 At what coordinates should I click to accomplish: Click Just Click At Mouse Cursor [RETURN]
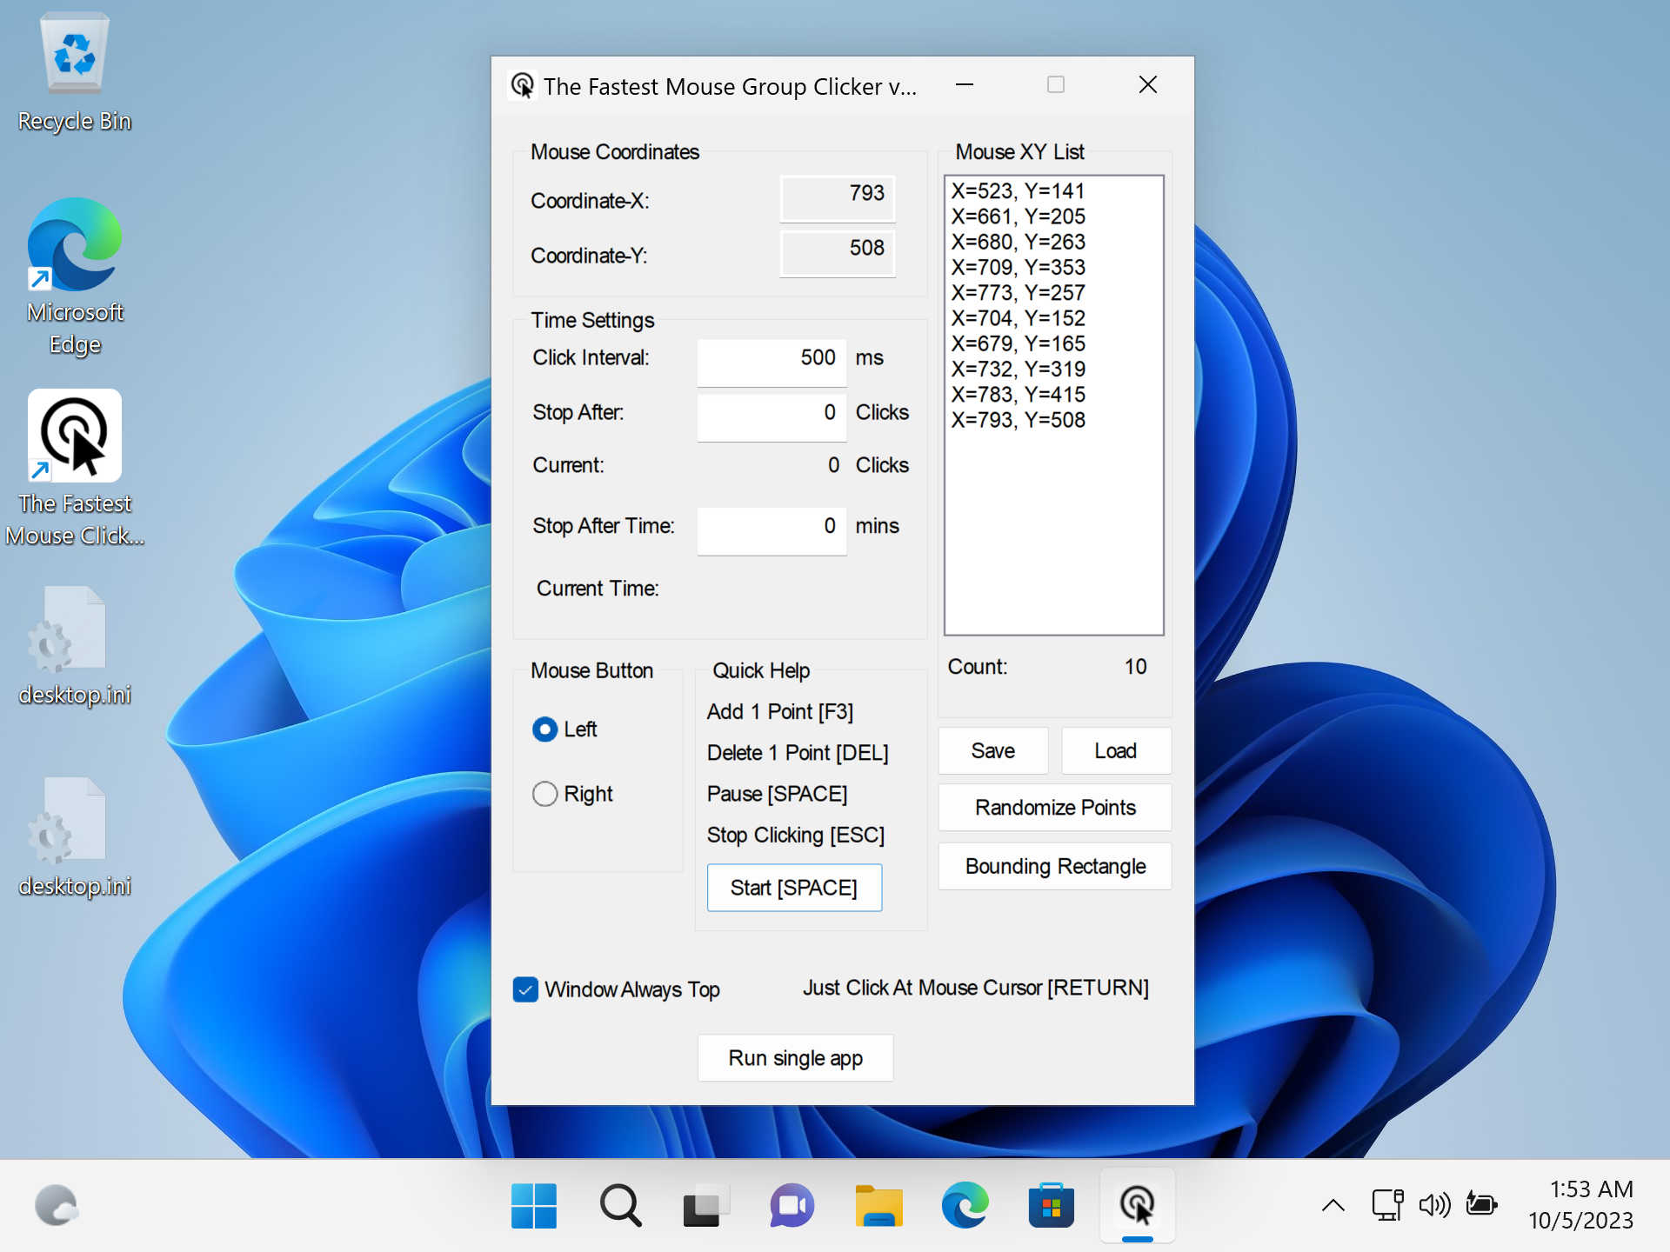[x=976, y=988]
